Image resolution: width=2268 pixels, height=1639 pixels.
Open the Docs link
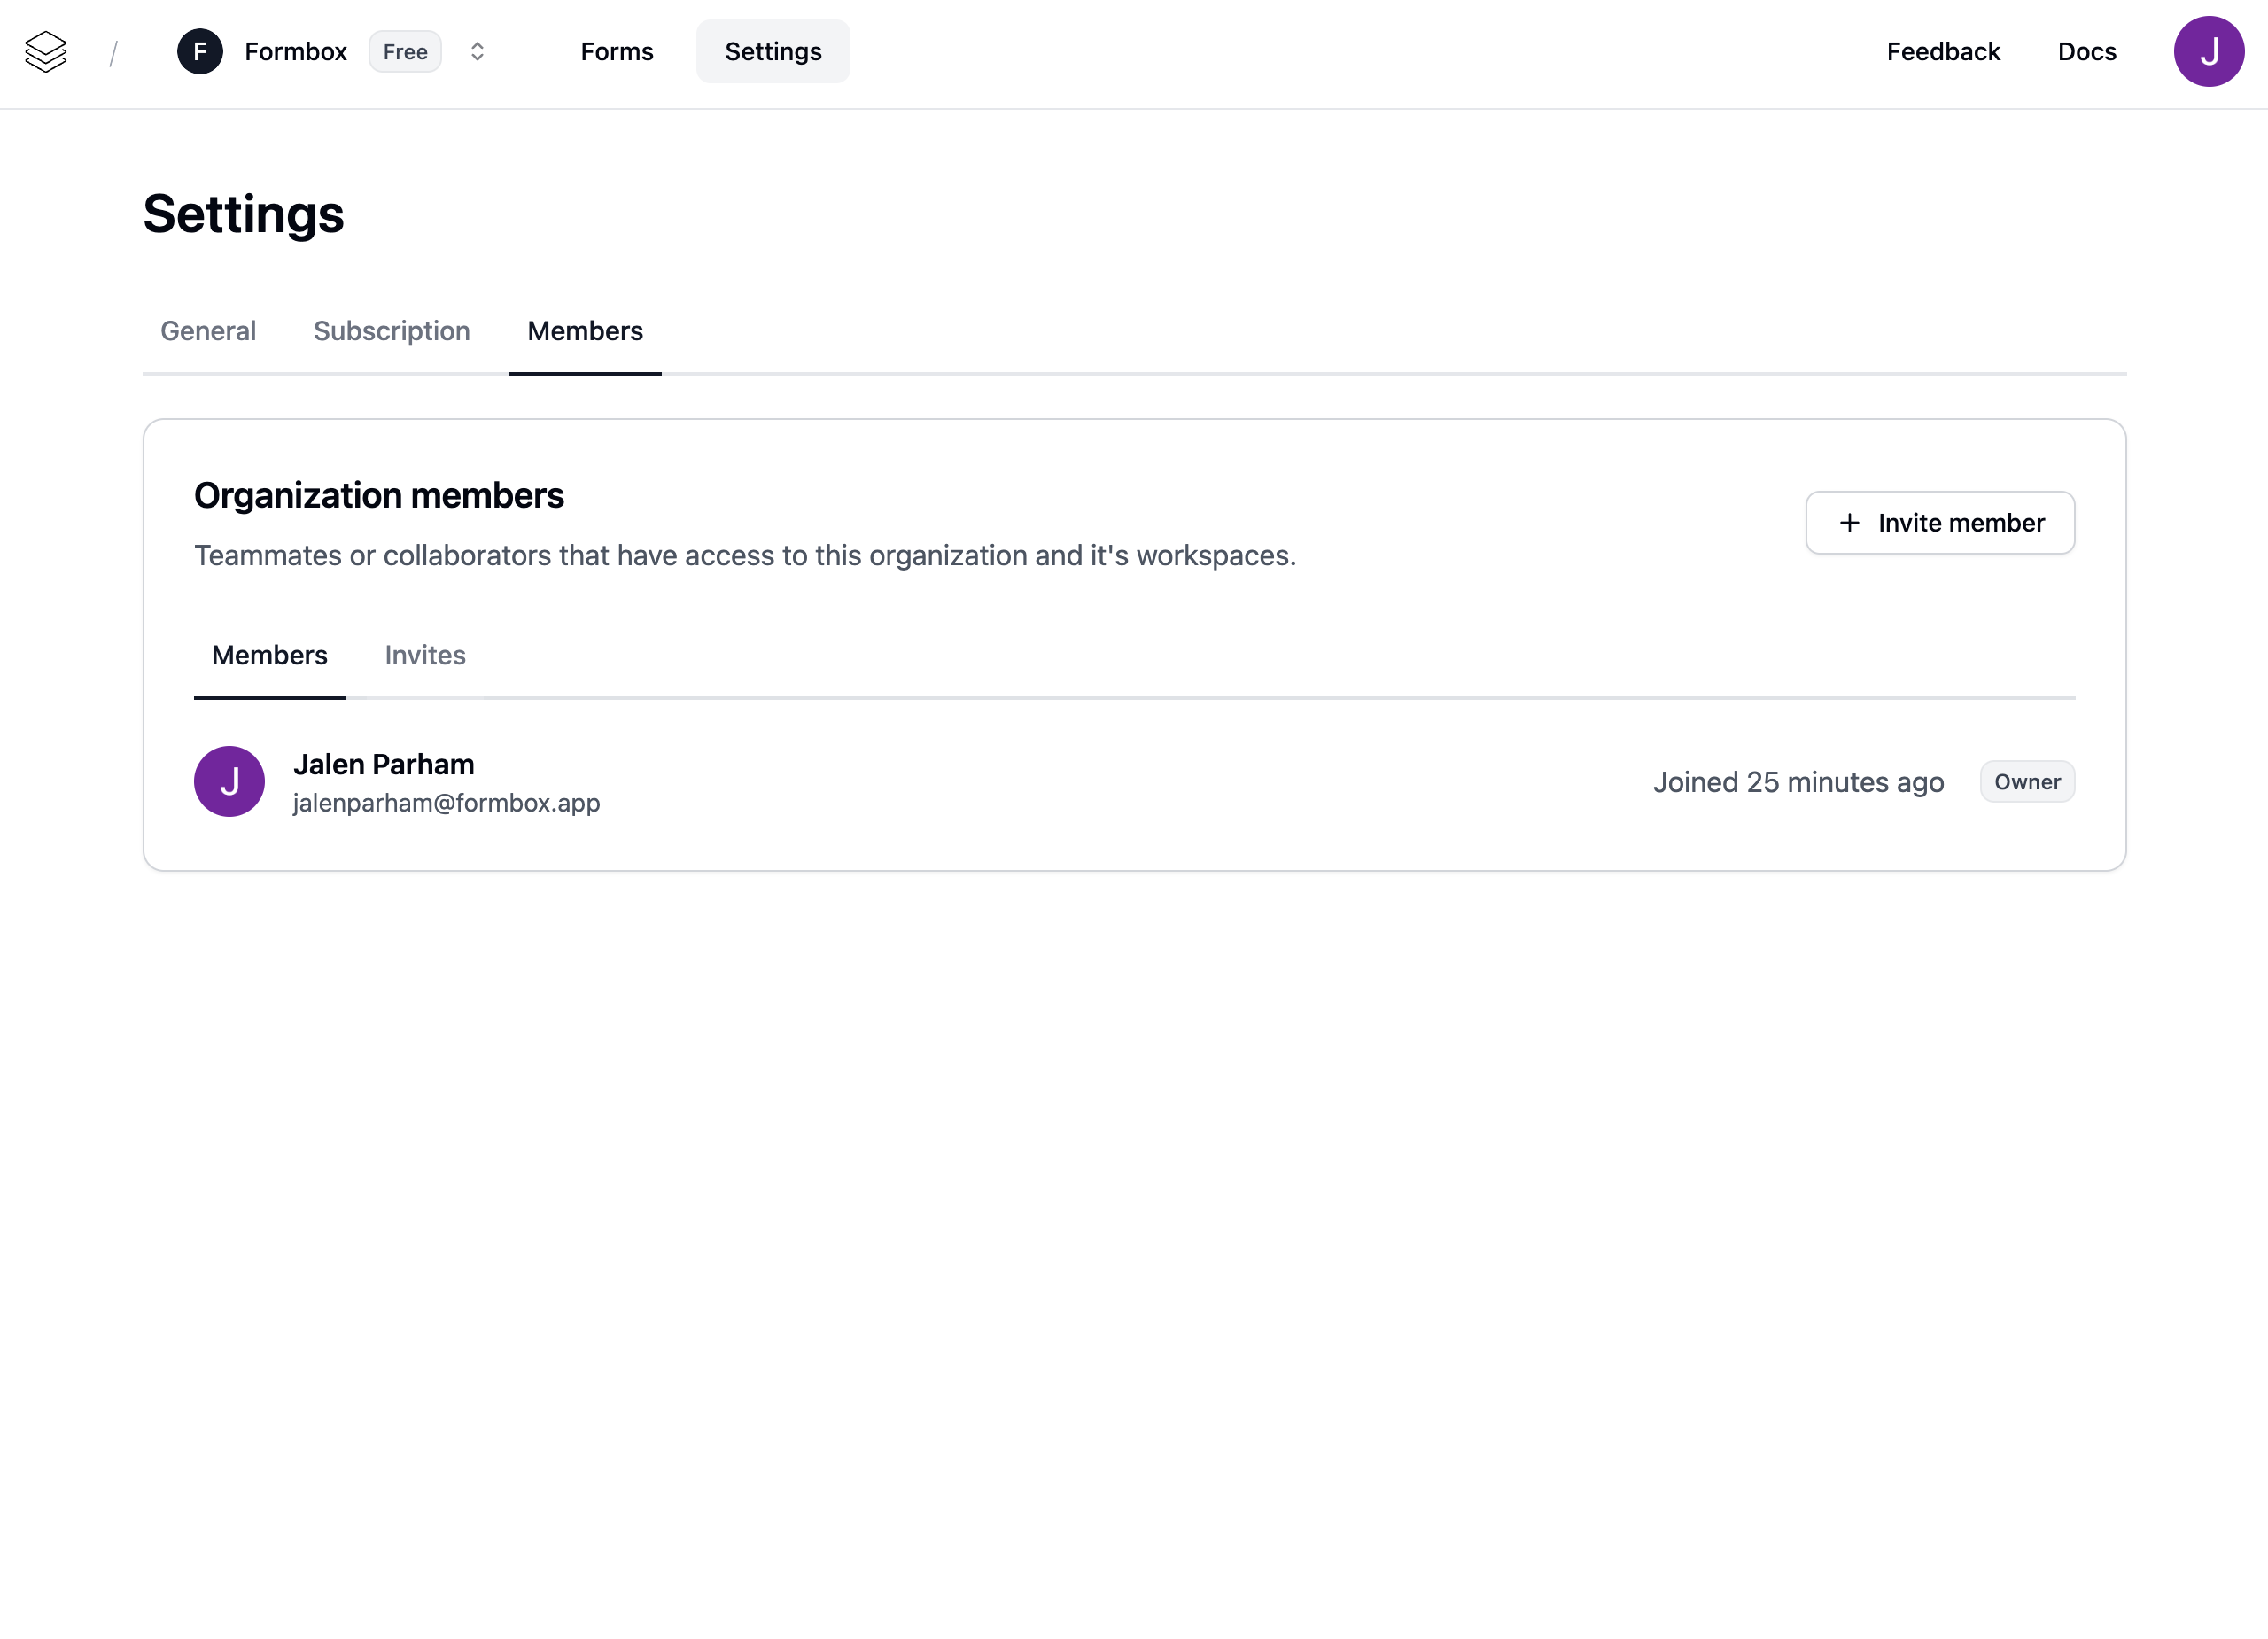[x=2086, y=52]
